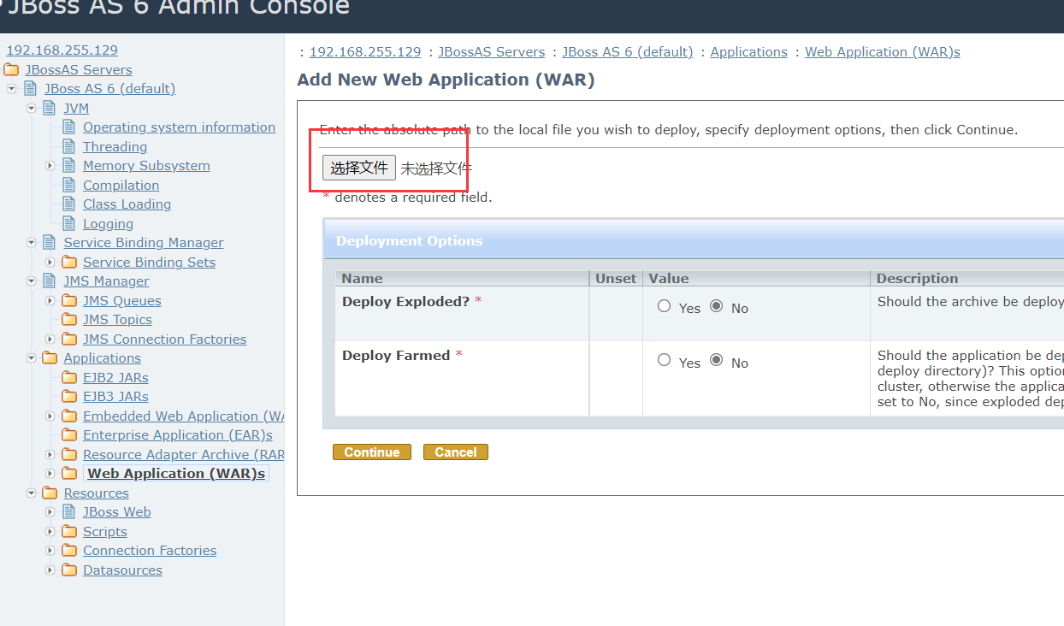Click the folder icon next to EJB2 JARs

click(x=69, y=377)
